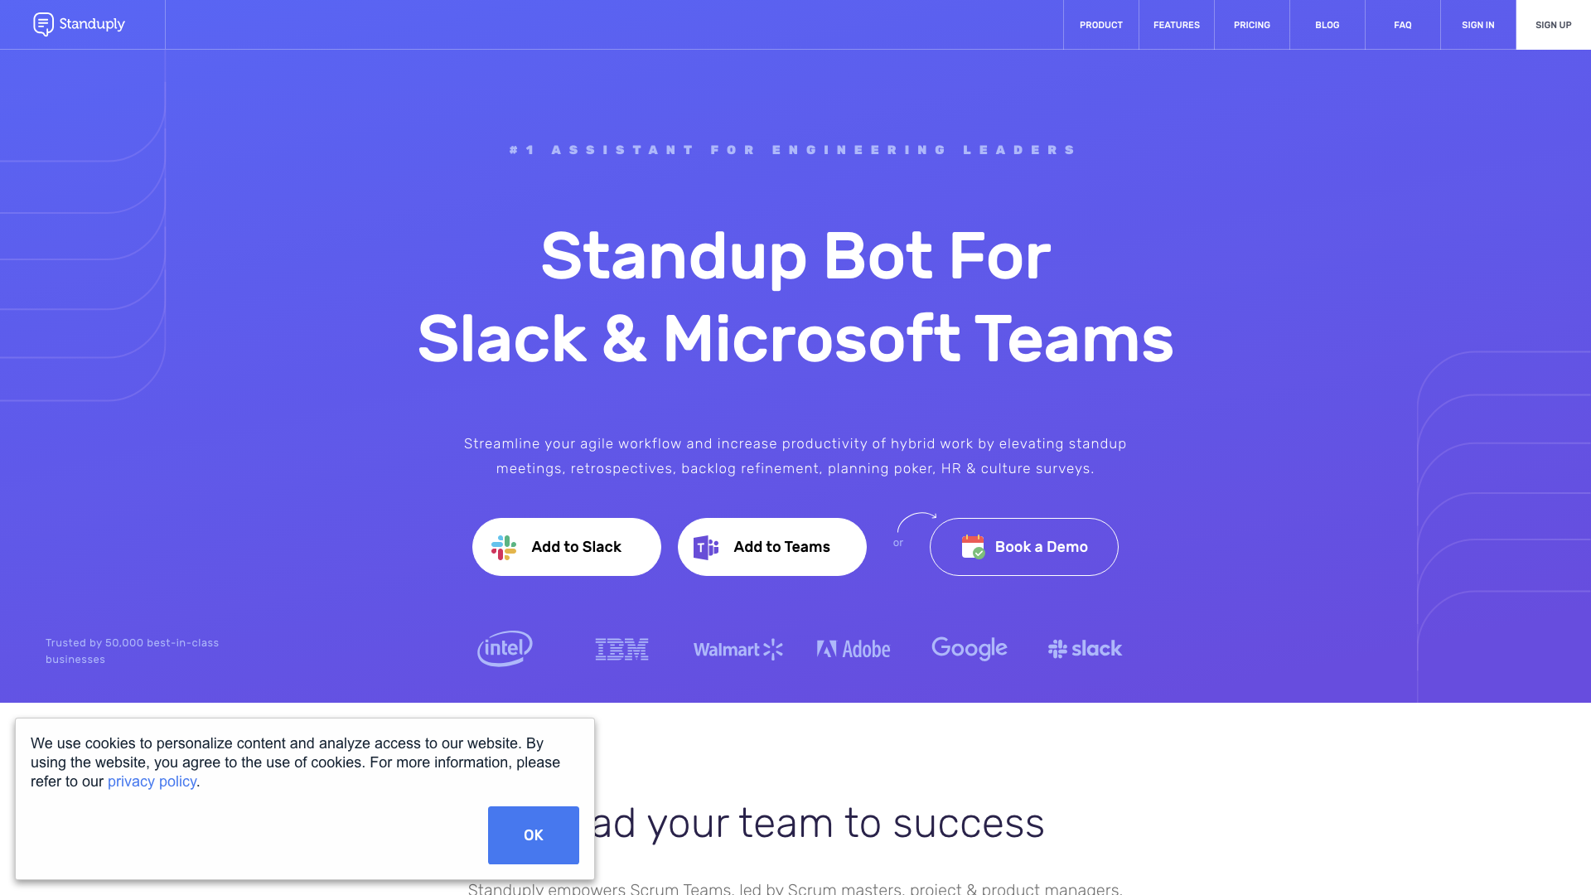Click the OK button on cookie banner
Image resolution: width=1591 pixels, height=895 pixels.
[x=534, y=835]
